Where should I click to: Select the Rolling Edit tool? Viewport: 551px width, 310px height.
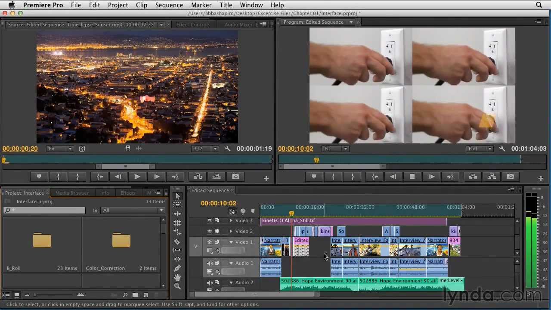[x=177, y=223]
